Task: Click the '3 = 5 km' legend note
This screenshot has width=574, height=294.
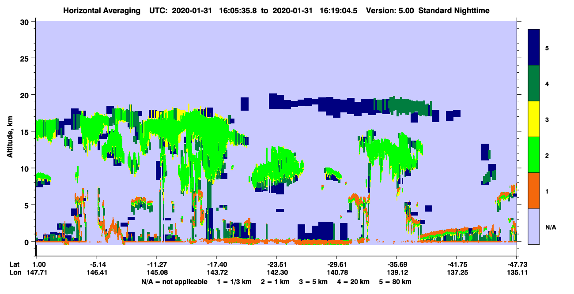Action: [314, 282]
